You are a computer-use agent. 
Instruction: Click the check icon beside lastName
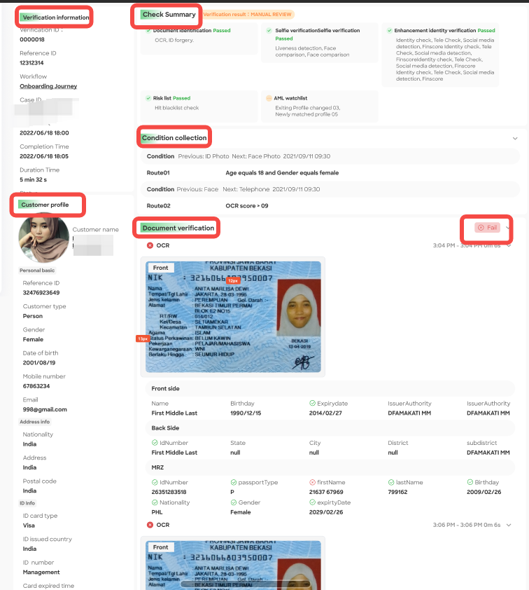click(x=391, y=482)
